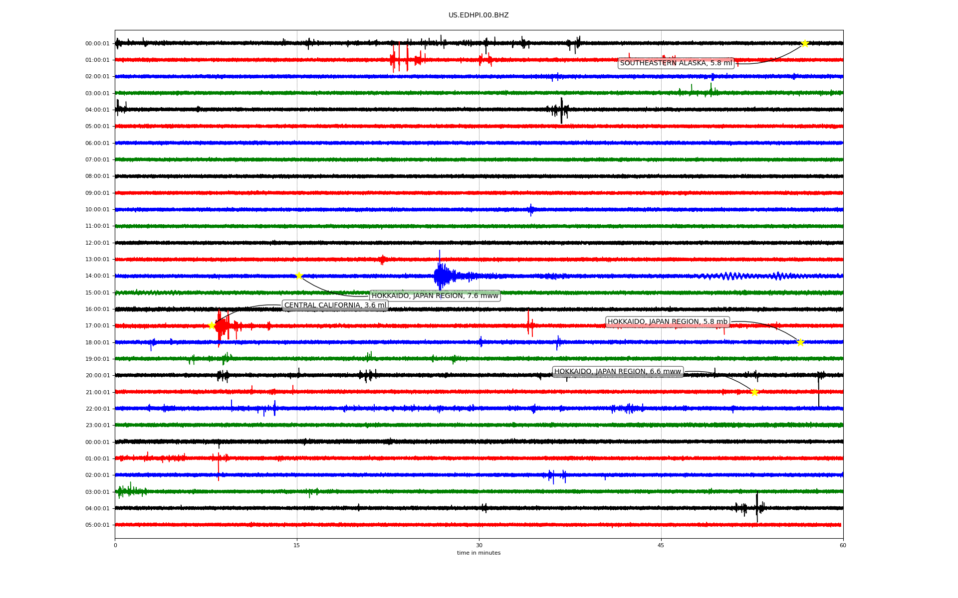Image resolution: width=958 pixels, height=598 pixels.
Task: Click the Southeastern Alaska 5.8 ml label
Action: 676,63
